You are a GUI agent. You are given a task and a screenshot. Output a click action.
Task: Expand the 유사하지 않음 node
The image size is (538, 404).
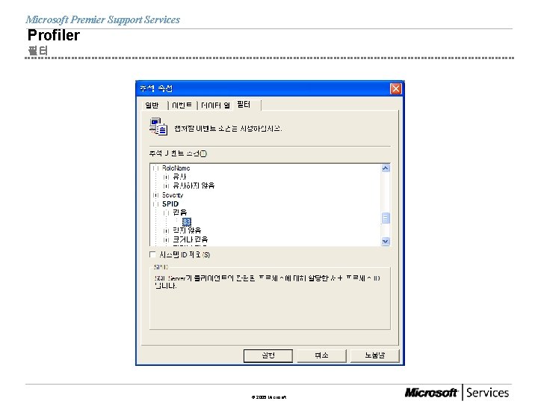(x=167, y=186)
